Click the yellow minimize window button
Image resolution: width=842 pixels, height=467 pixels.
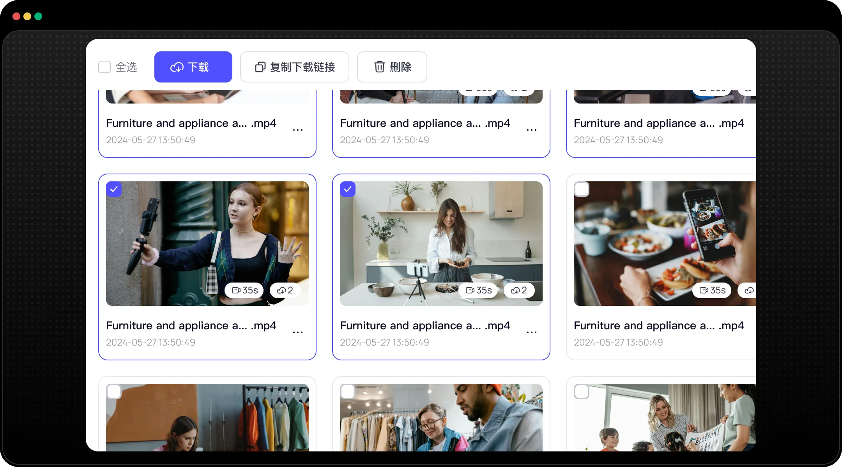click(x=27, y=16)
